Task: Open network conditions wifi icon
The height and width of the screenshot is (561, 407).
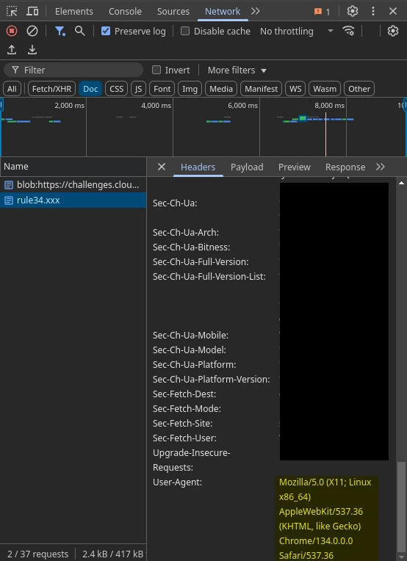Action: coord(348,31)
